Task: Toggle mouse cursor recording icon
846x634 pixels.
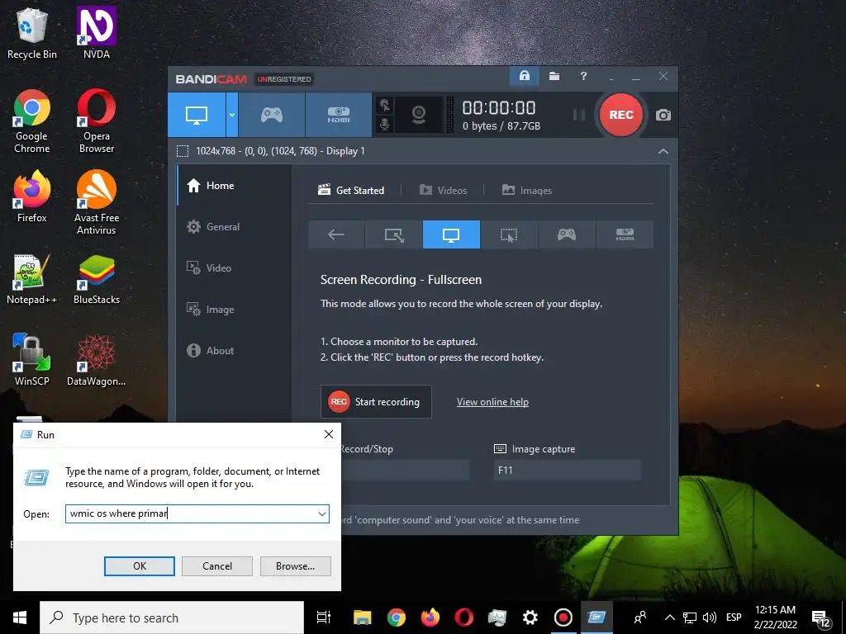Action: coord(384,105)
